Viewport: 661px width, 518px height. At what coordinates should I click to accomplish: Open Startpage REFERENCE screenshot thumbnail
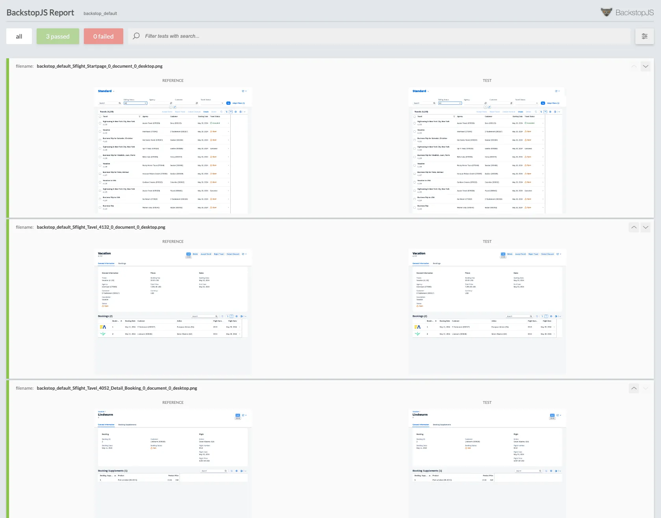(173, 150)
